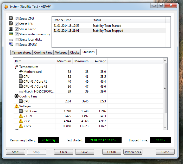
Task: Select the Voltages tab
Action: [x=61, y=53]
